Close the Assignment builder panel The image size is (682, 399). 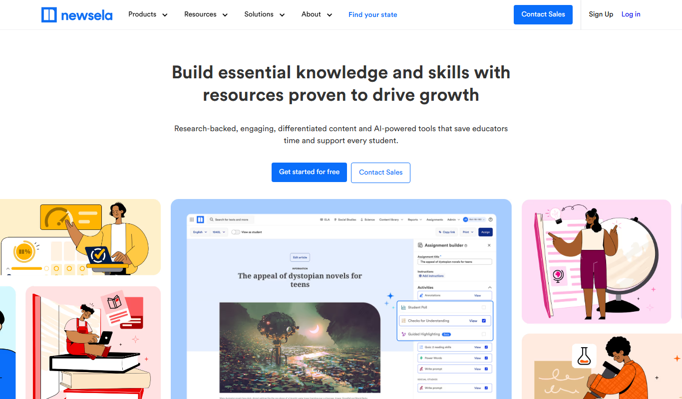click(x=489, y=245)
